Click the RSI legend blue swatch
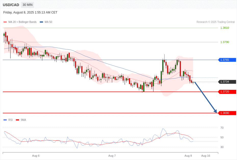The image size is (237, 160). click(x=5, y=120)
